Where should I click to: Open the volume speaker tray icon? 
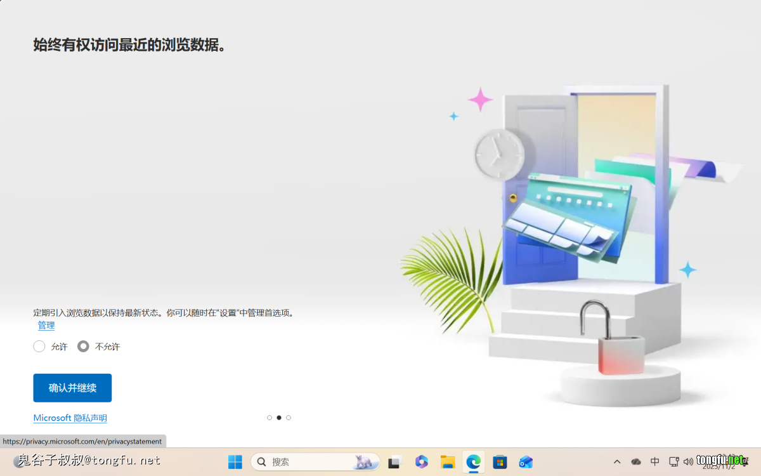point(689,462)
